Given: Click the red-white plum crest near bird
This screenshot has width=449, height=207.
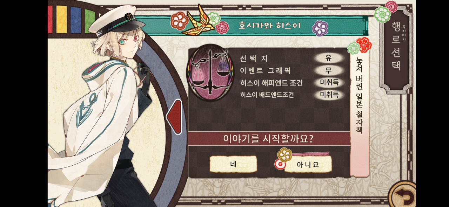Looking at the screenshot, I should [x=180, y=21].
